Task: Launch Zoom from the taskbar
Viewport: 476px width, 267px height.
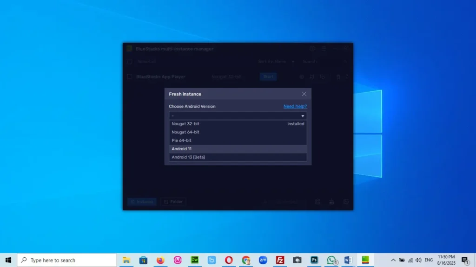Action: coord(263,260)
